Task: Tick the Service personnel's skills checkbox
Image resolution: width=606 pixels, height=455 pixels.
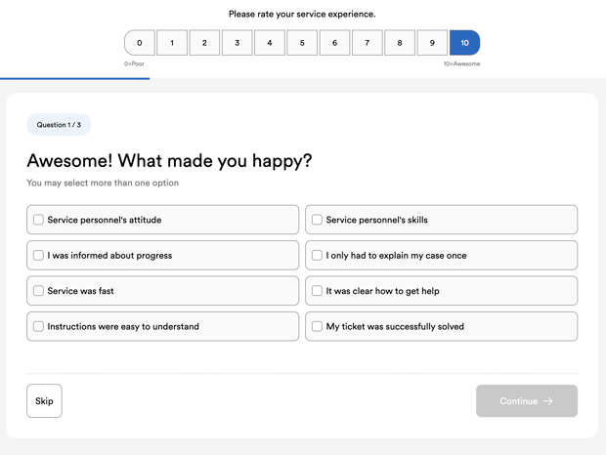Action: pos(317,220)
